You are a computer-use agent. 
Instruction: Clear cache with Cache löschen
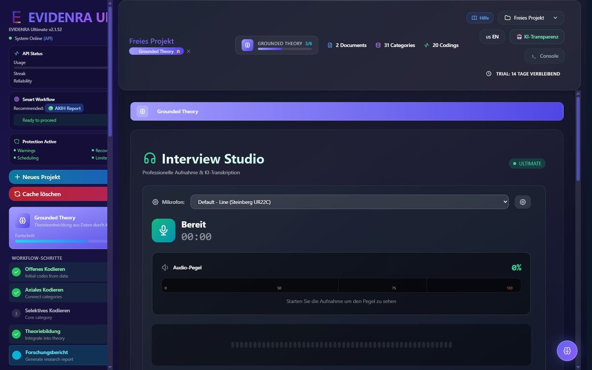point(58,194)
